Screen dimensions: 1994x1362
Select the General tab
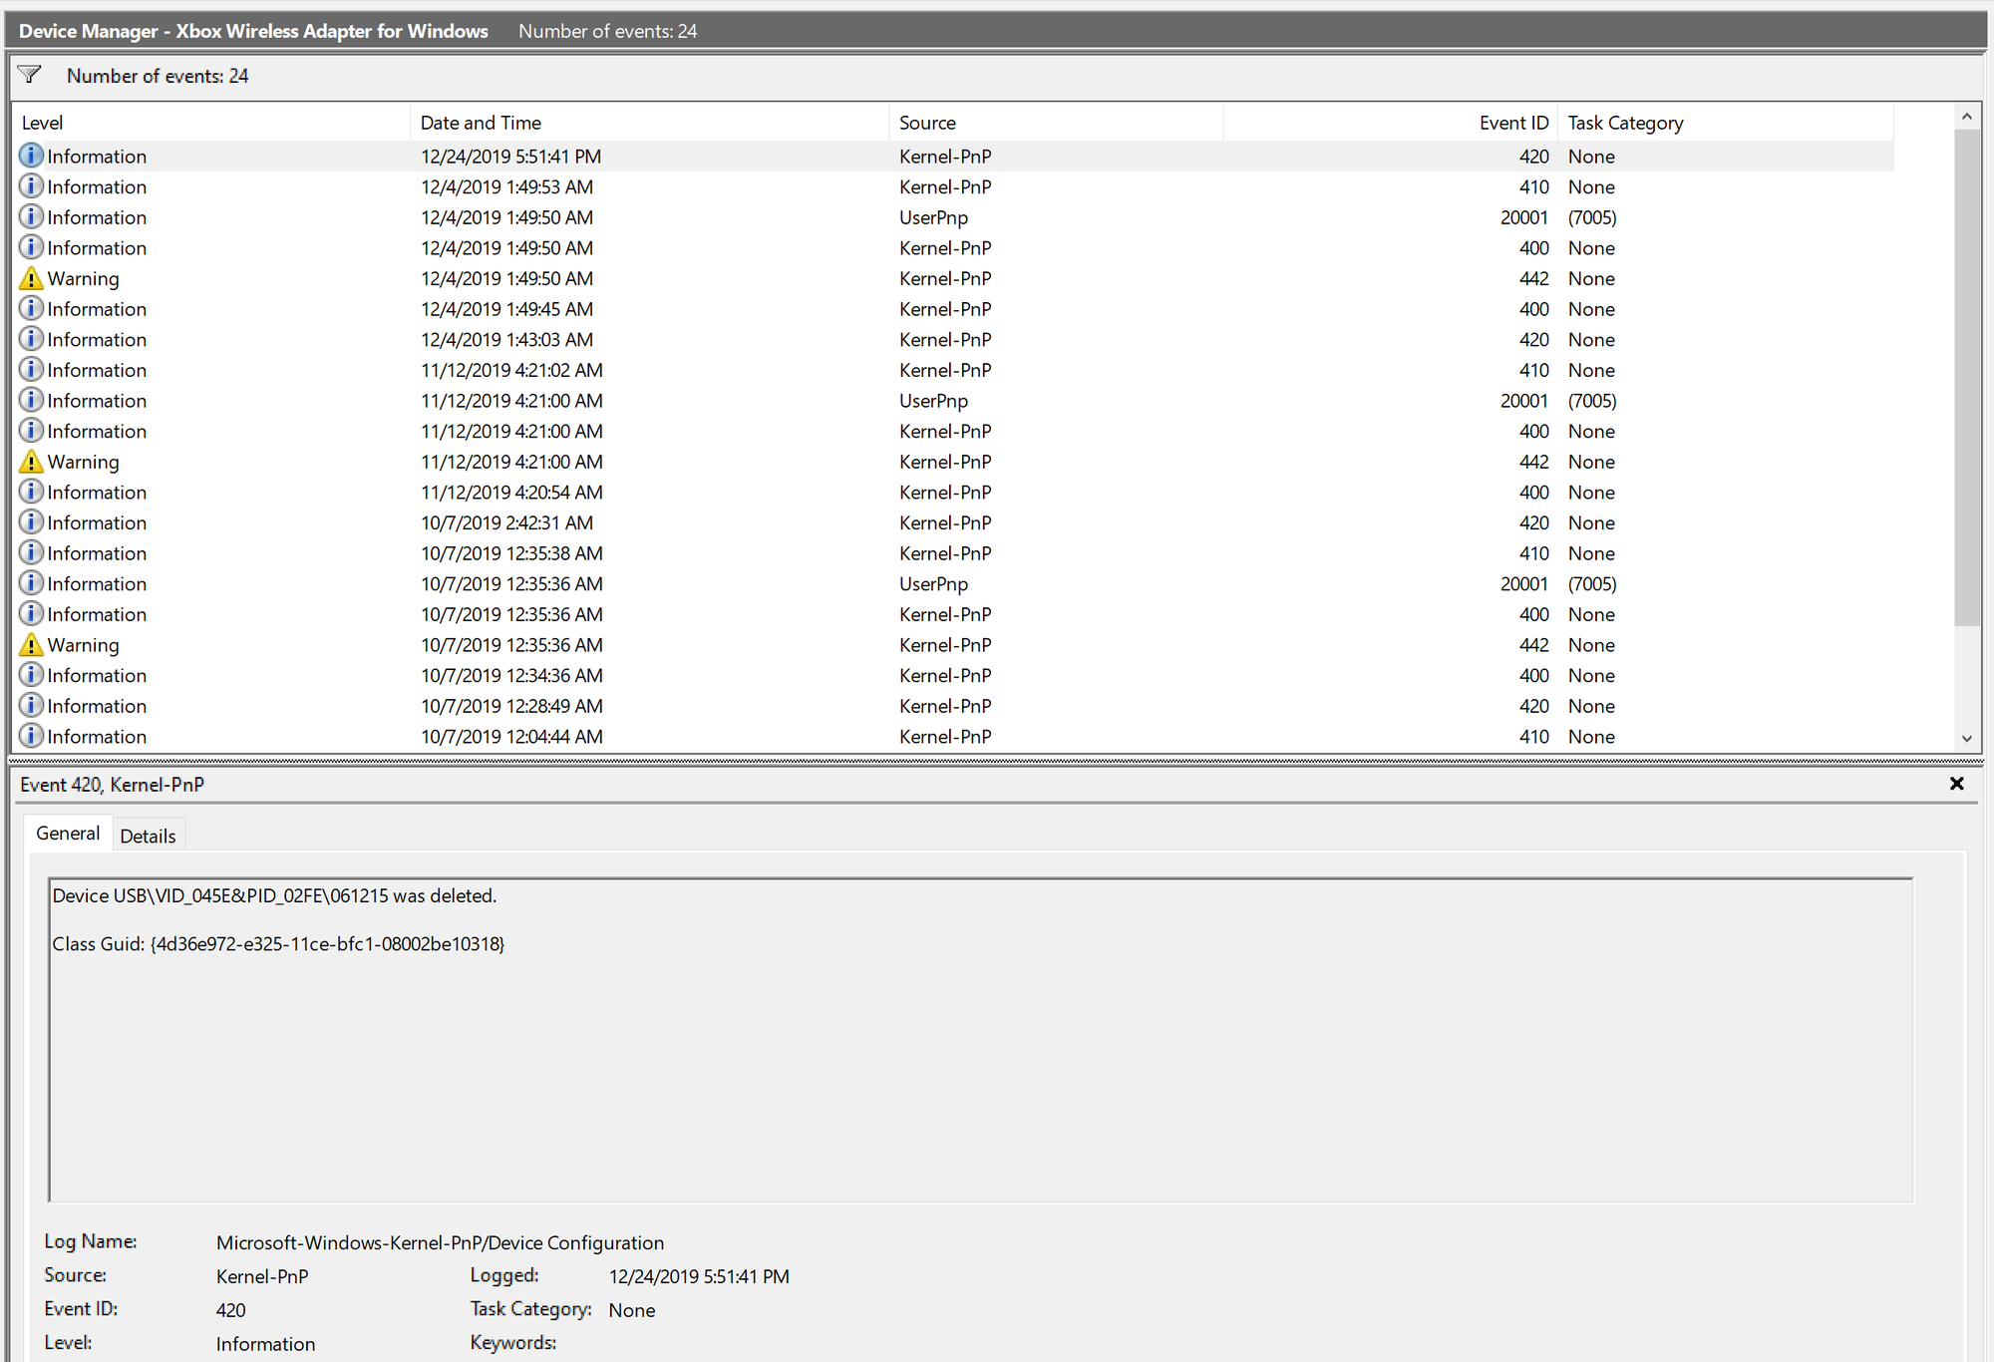(x=68, y=834)
